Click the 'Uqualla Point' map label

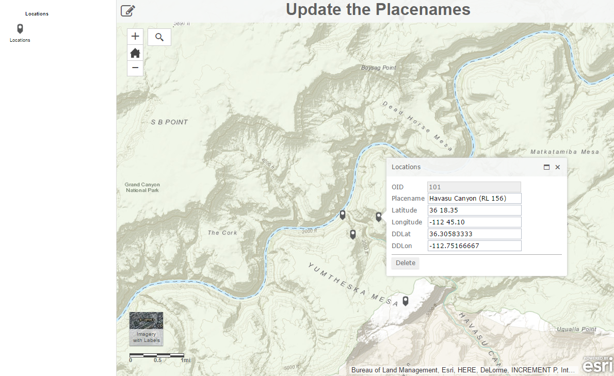click(x=576, y=329)
